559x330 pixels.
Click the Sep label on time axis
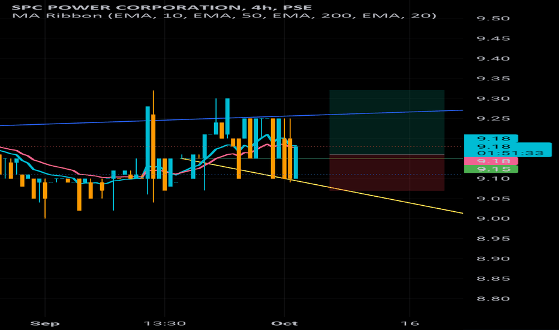point(45,323)
